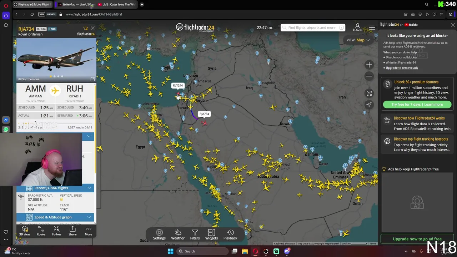457x257 pixels.
Task: Click Try free for 7 days button
Action: pos(417,105)
